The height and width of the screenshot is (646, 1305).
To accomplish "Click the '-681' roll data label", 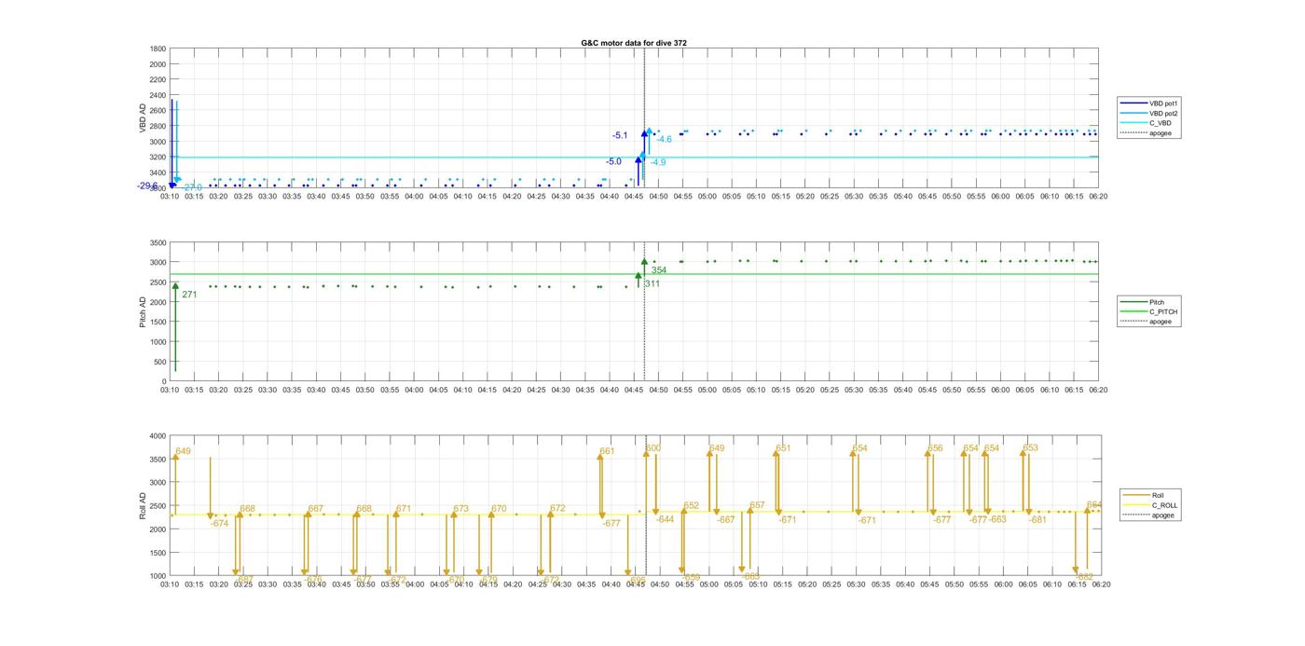I will click(x=1037, y=520).
